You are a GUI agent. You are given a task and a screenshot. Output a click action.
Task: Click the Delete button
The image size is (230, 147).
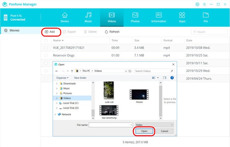[x=90, y=32]
